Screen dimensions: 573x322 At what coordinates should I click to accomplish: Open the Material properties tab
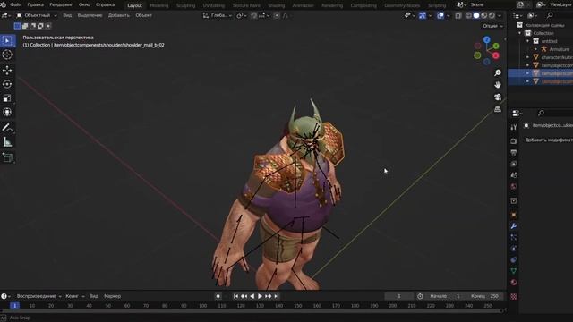(x=513, y=283)
